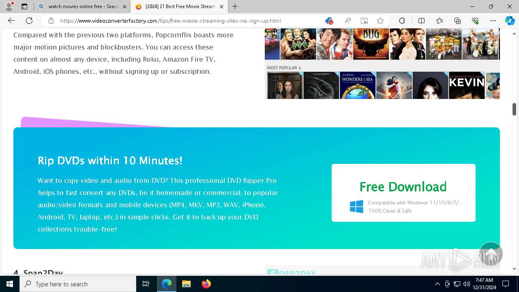Click the '4. Soap2Day' heading
The width and height of the screenshot is (519, 292).
[38, 272]
